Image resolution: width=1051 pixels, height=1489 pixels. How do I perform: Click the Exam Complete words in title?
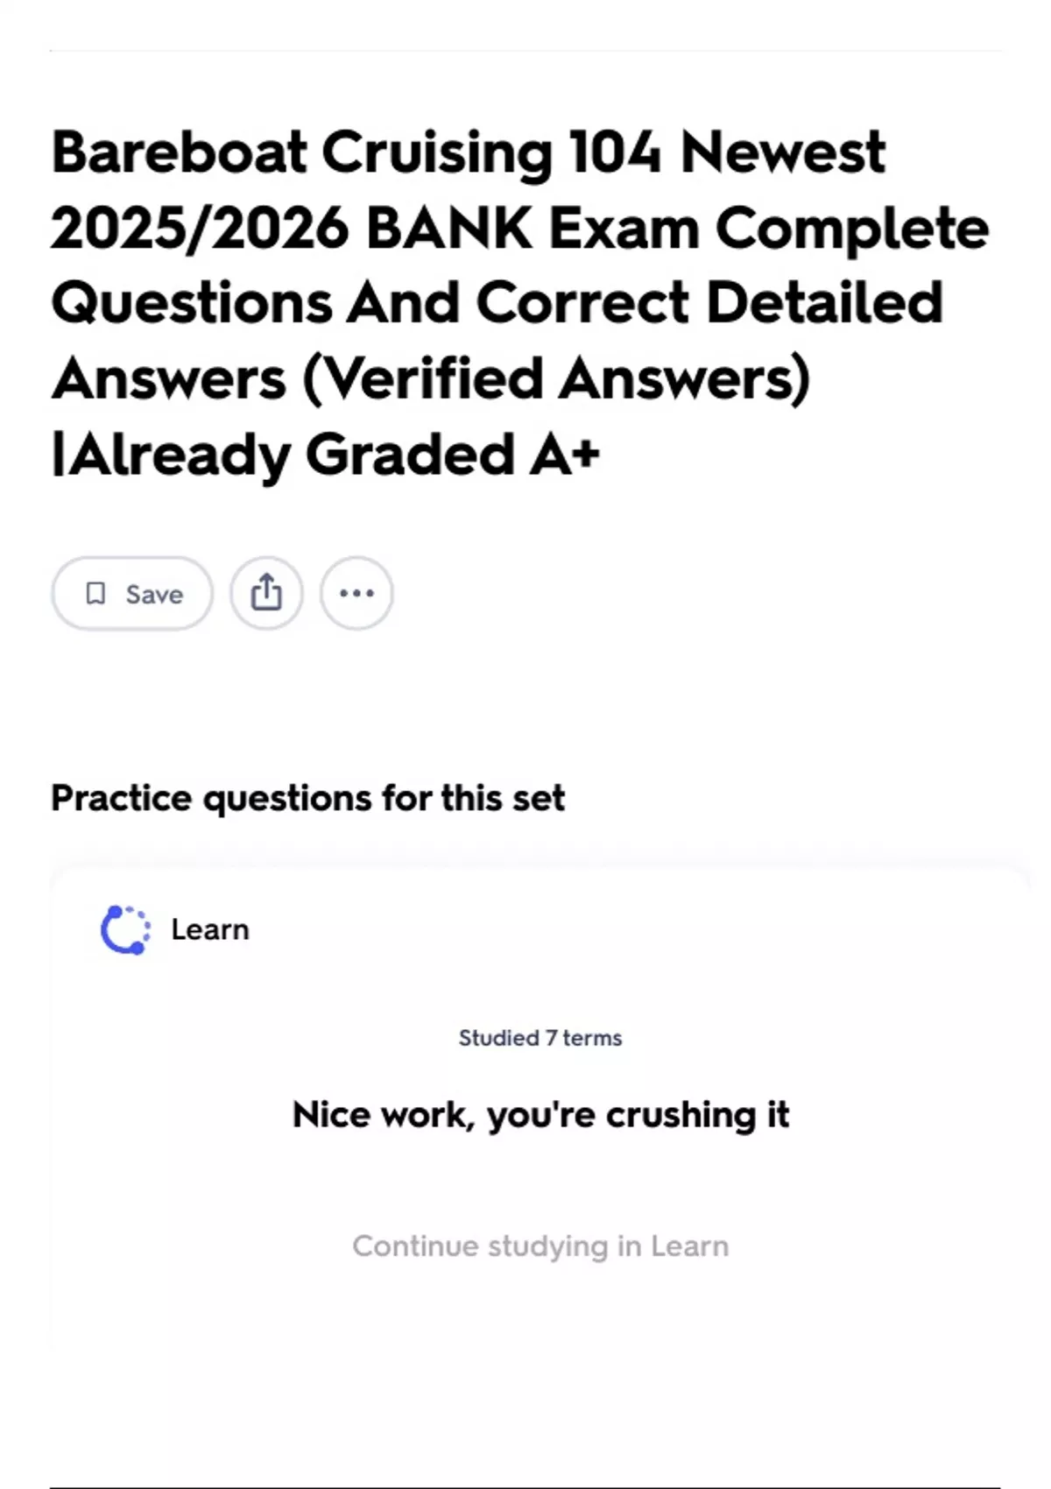pos(769,229)
